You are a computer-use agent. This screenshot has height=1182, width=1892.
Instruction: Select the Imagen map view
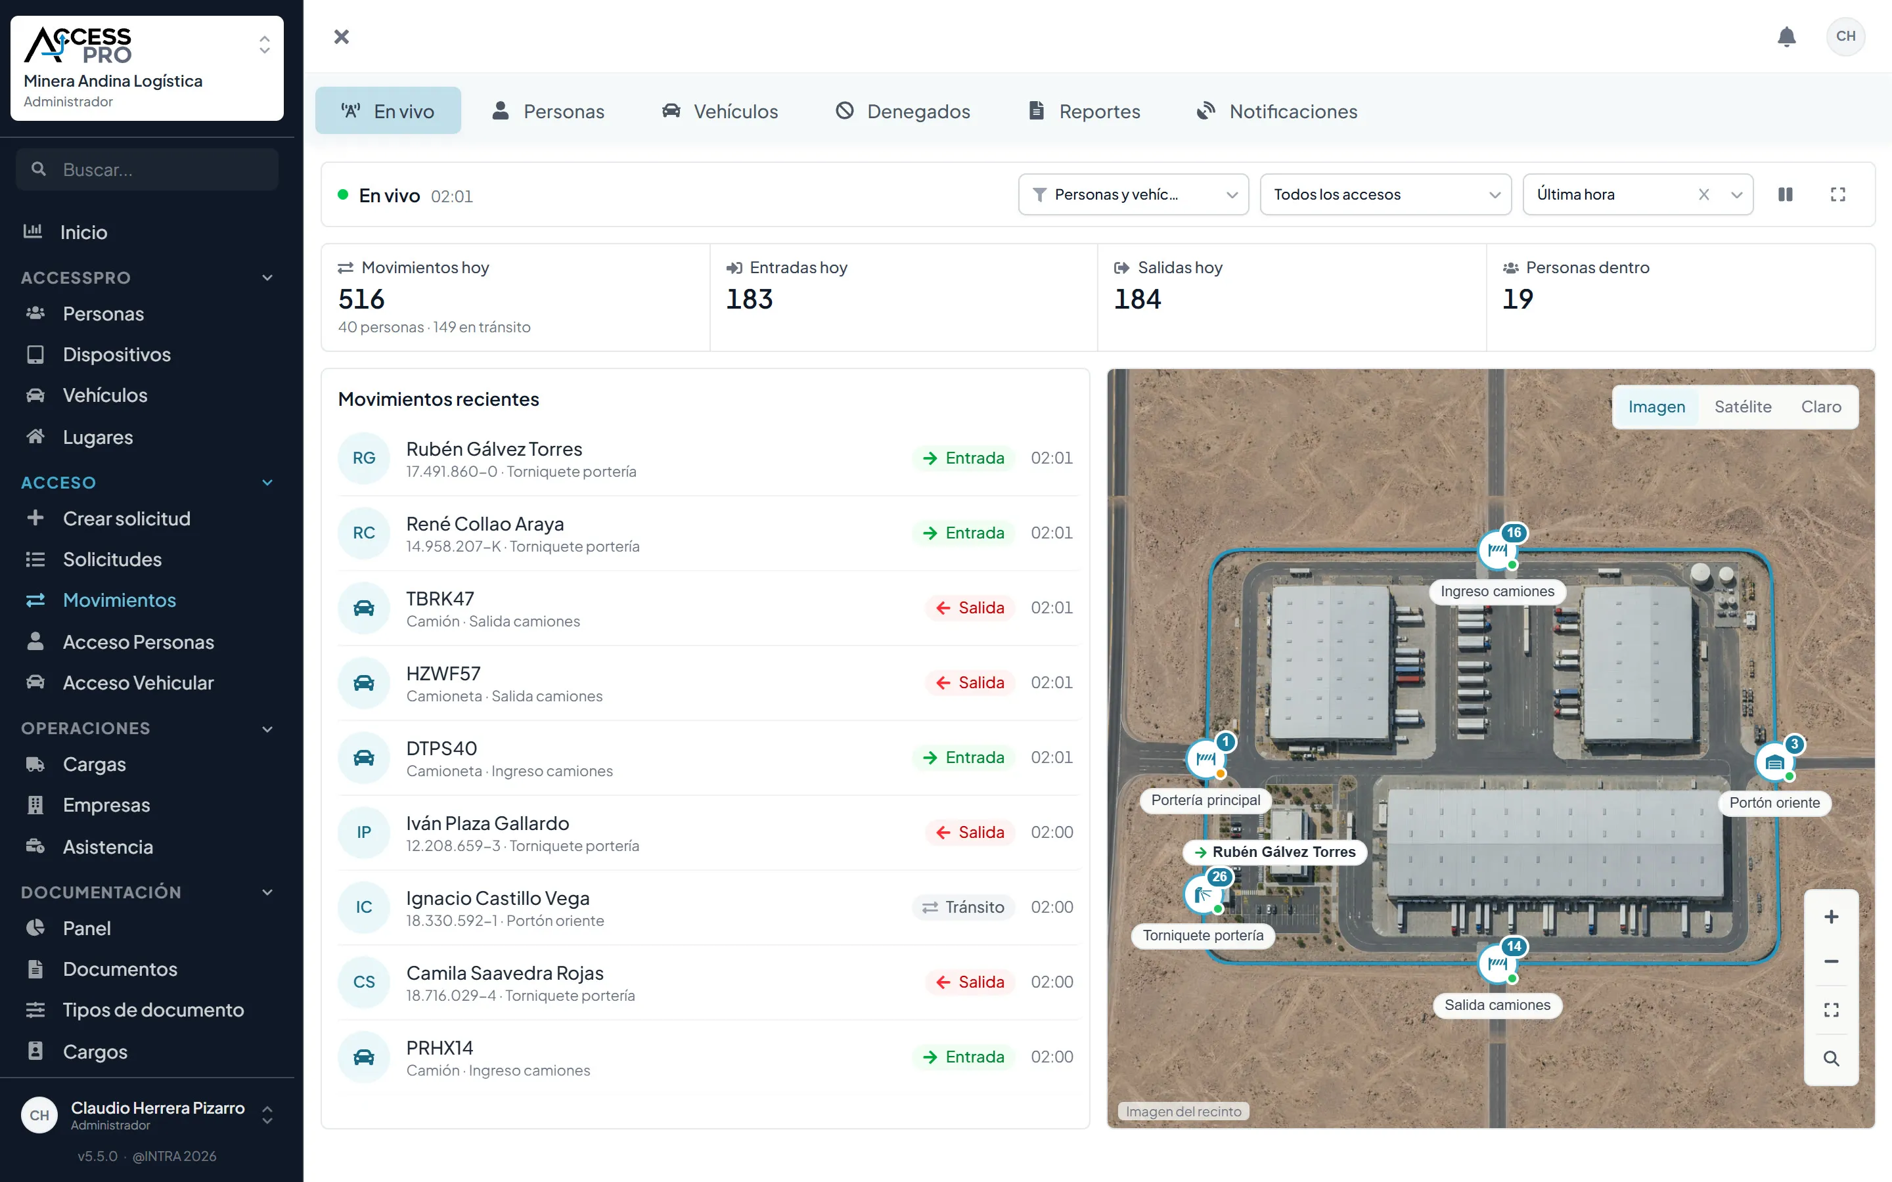pos(1657,406)
